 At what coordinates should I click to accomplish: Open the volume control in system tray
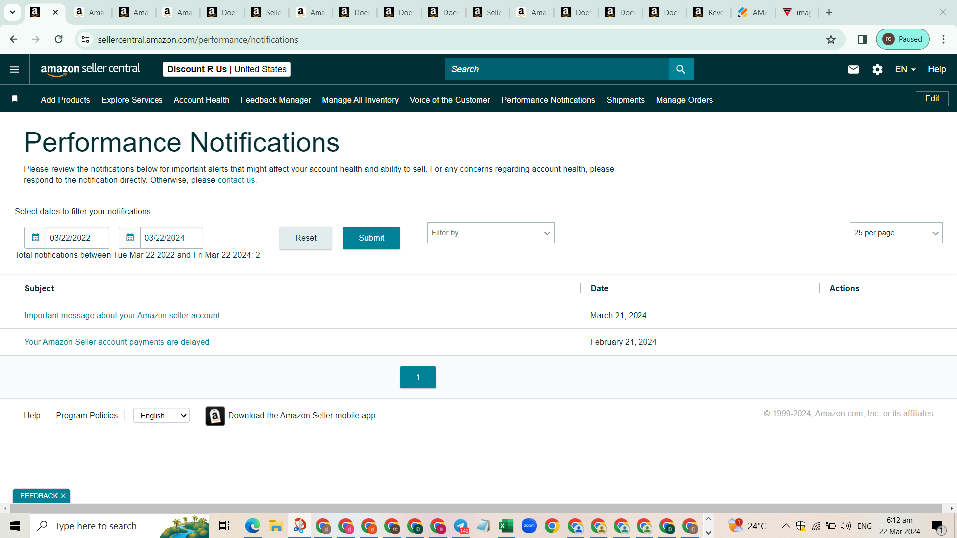(846, 526)
